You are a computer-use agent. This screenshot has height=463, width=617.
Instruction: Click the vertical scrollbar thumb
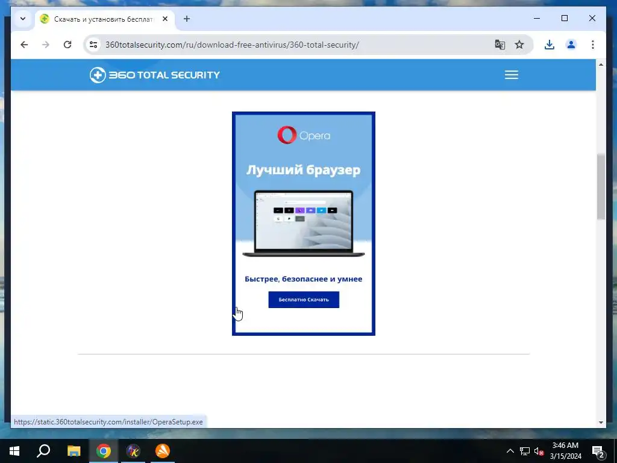[601, 187]
